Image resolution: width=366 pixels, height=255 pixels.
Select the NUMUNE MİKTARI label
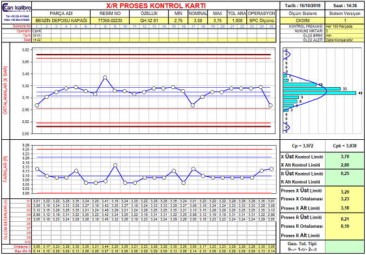point(309,31)
